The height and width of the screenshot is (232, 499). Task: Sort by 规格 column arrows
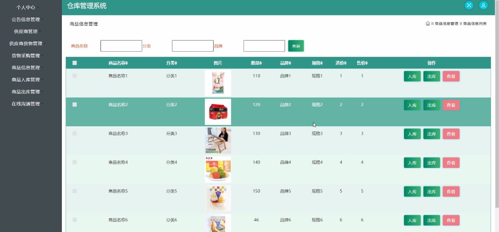click(x=321, y=63)
